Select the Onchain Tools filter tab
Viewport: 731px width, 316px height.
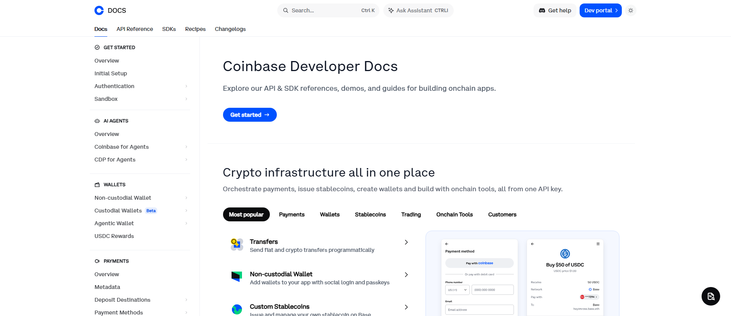coord(455,214)
